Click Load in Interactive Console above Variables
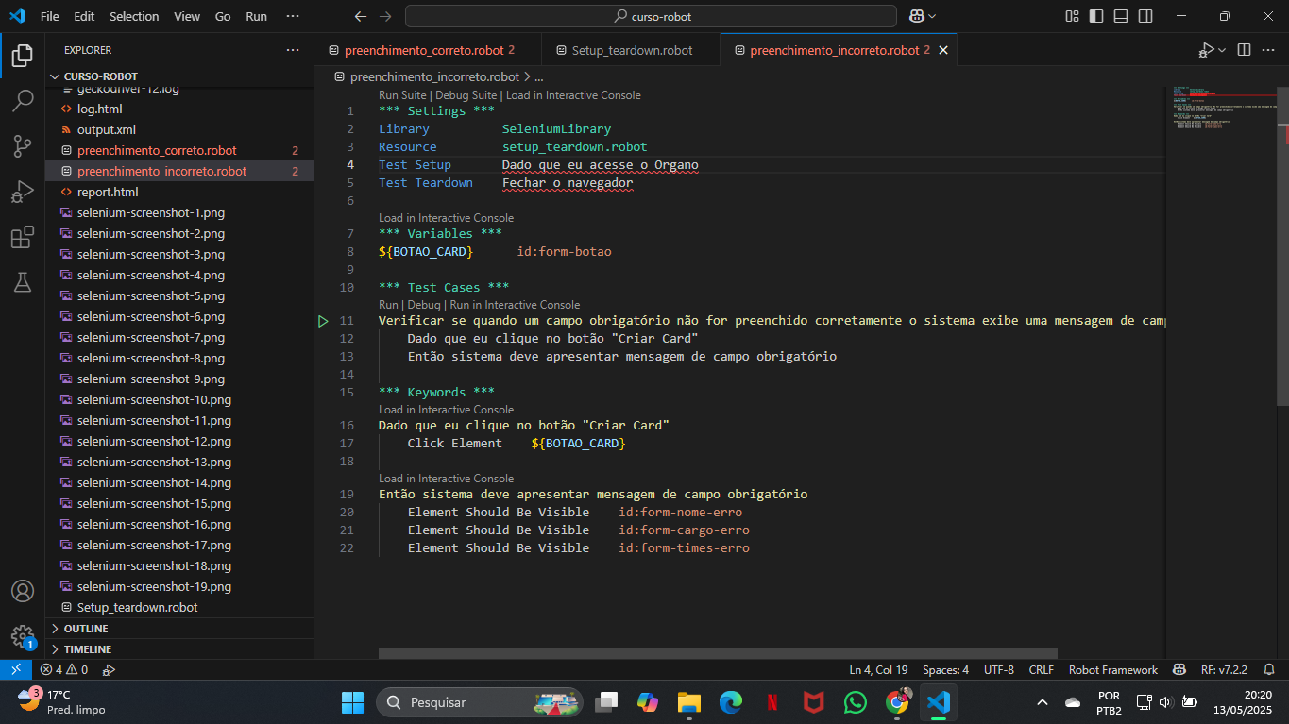This screenshot has height=724, width=1289. pyautogui.click(x=446, y=218)
